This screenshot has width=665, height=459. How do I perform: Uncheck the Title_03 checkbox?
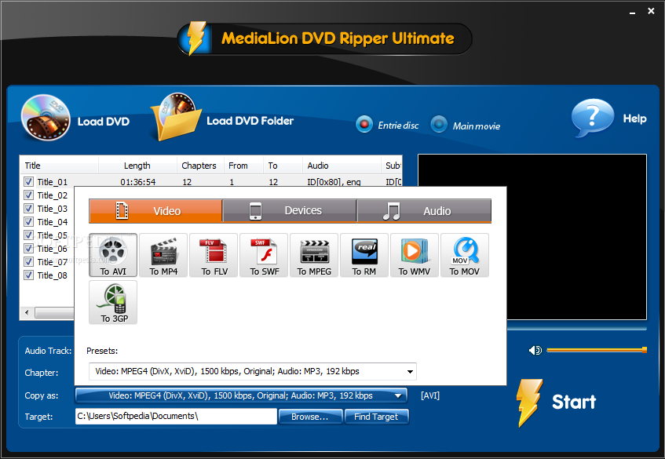tap(28, 209)
